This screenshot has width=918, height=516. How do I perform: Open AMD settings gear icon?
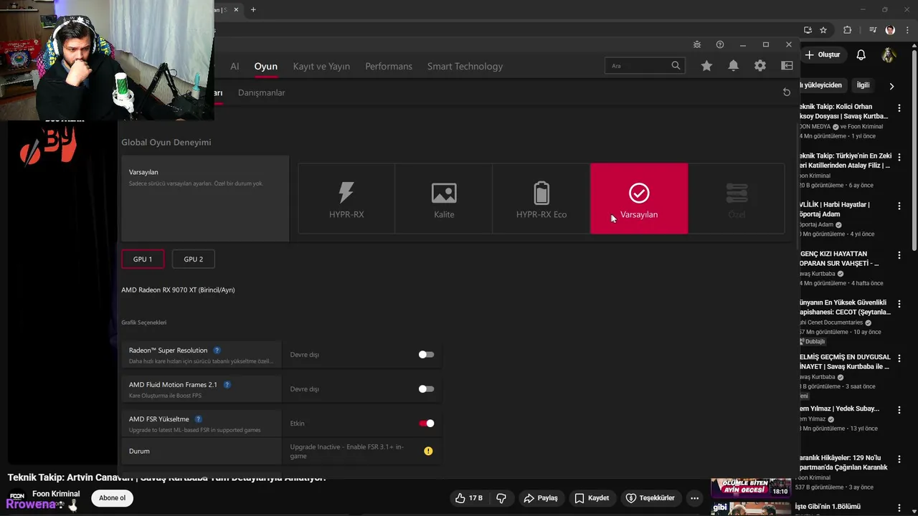[x=760, y=66]
